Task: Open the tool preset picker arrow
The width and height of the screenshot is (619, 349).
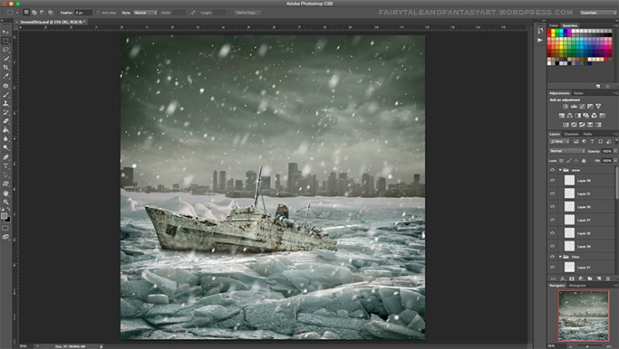Action: pyautogui.click(x=17, y=13)
